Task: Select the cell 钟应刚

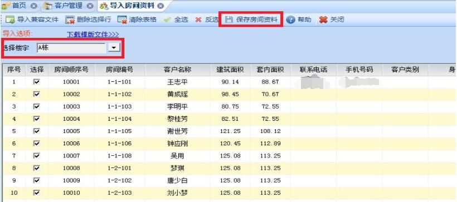Action: click(177, 144)
